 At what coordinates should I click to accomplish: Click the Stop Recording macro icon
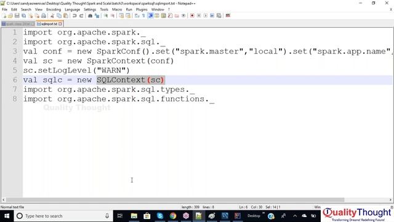click(x=199, y=15)
